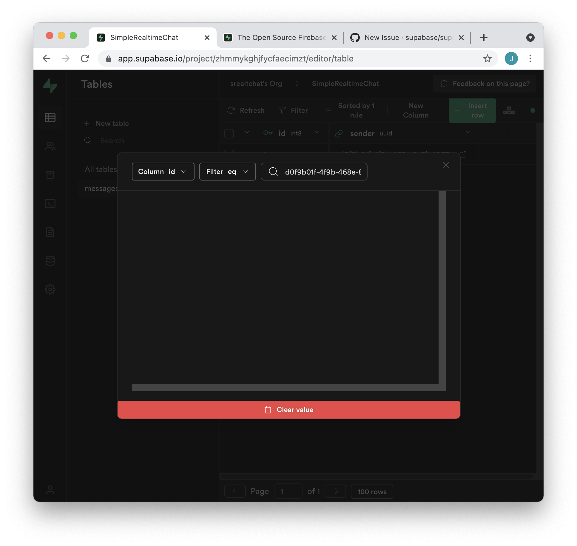577x546 pixels.
Task: Open a new browser tab
Action: tap(484, 38)
